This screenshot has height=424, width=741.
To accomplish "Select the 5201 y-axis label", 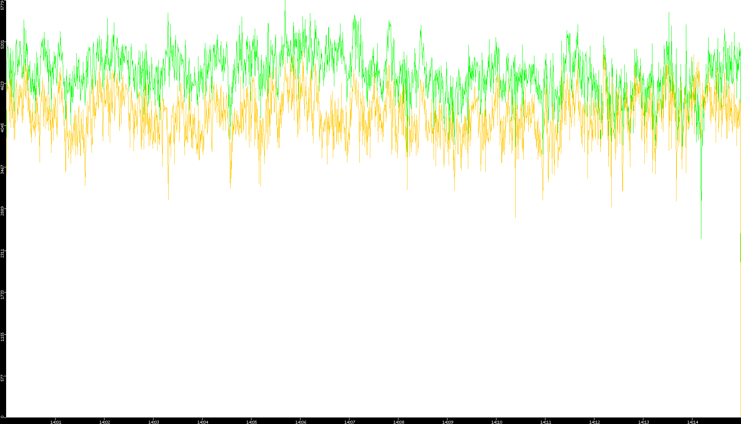I will pyautogui.click(x=3, y=44).
